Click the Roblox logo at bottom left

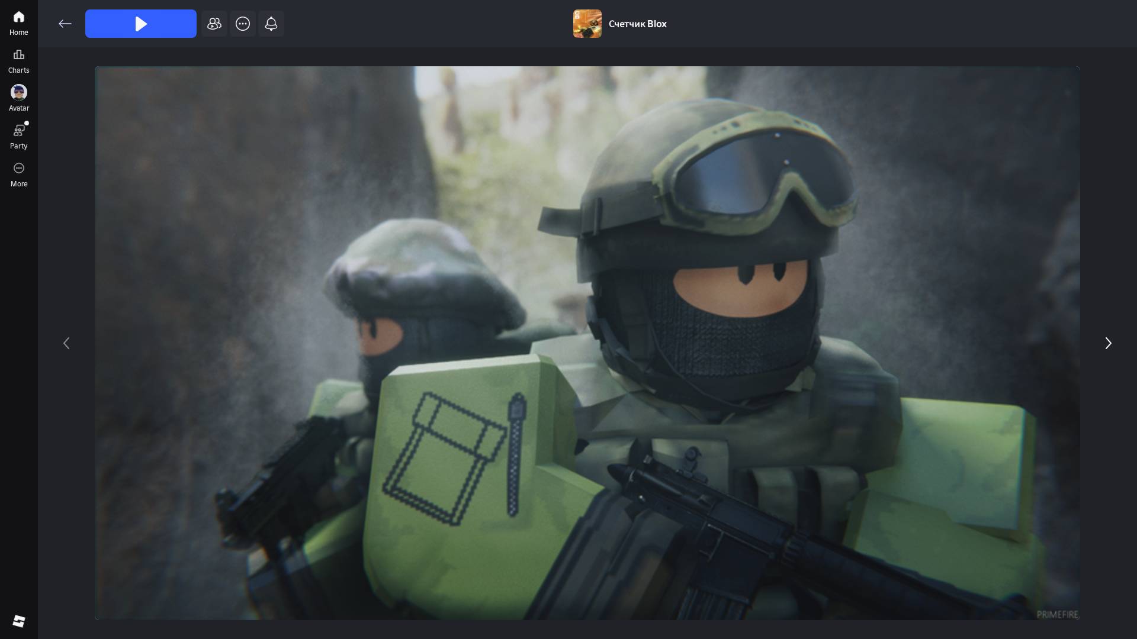(x=18, y=621)
